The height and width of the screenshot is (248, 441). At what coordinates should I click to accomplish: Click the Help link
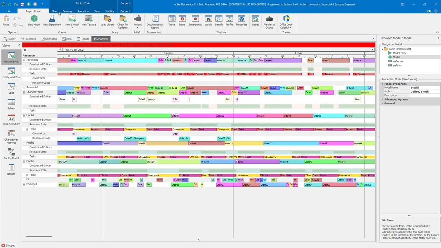point(428,11)
